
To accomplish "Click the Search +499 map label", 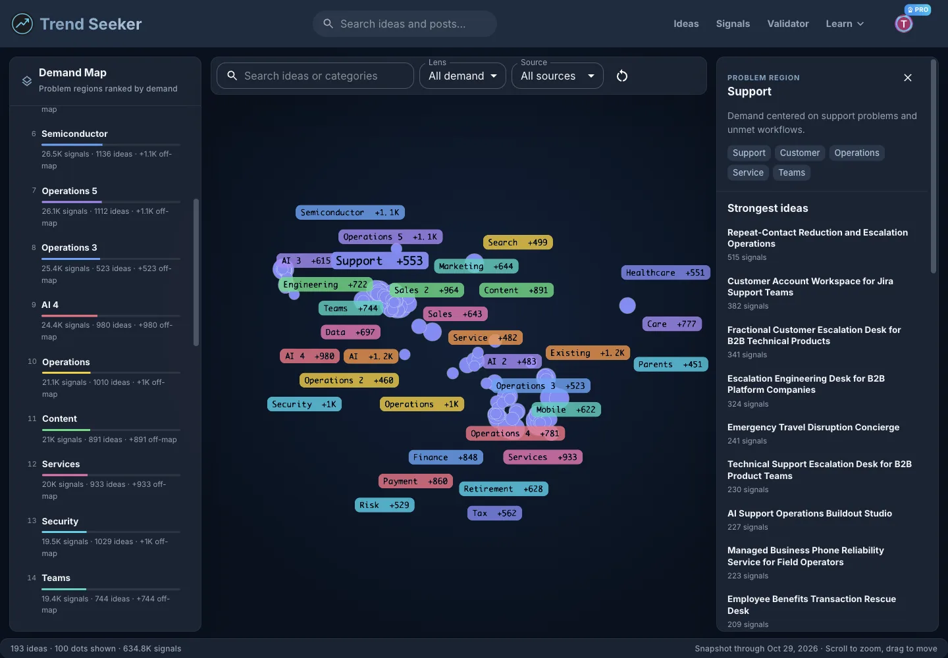I will [518, 242].
